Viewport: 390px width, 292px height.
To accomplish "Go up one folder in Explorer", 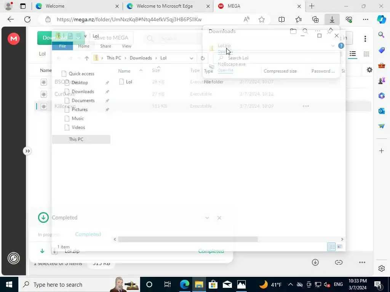I will pyautogui.click(x=86, y=58).
